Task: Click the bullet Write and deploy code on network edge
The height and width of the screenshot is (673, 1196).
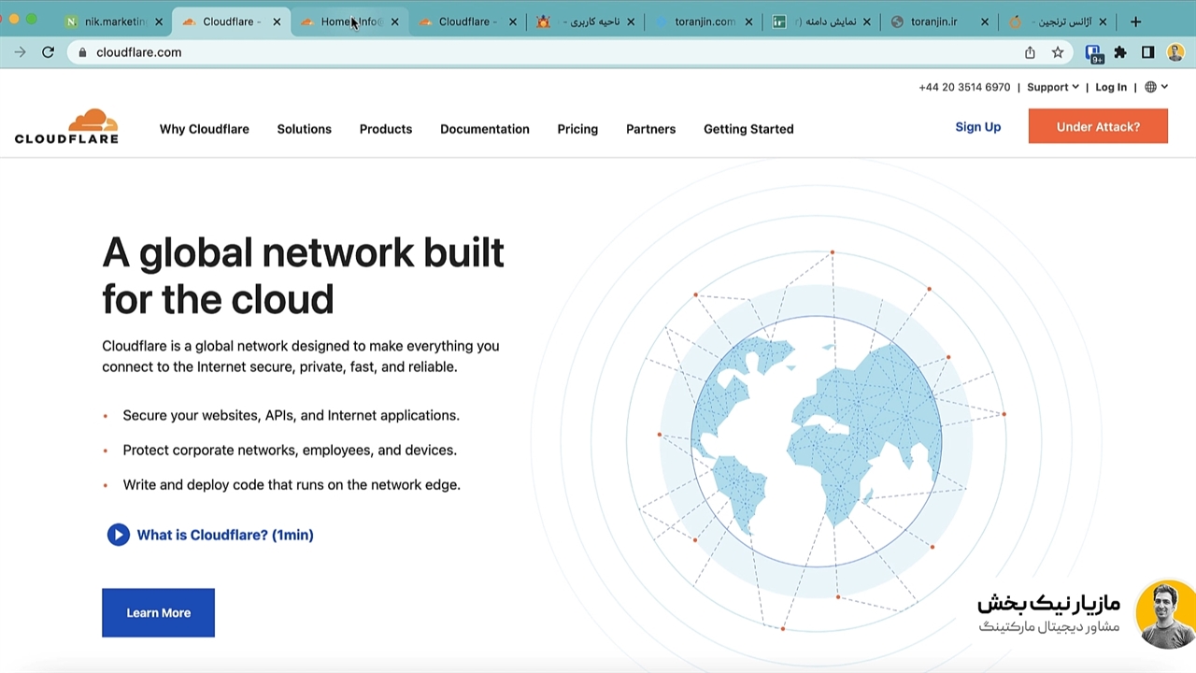Action: (x=292, y=484)
